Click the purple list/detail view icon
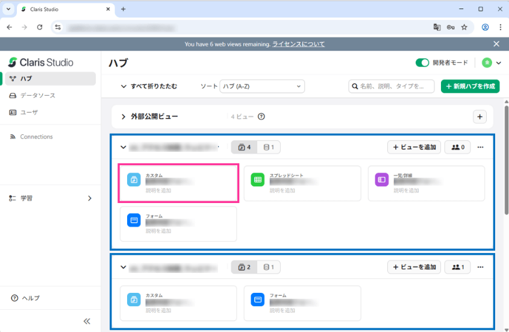The height and width of the screenshot is (332, 509). pyautogui.click(x=381, y=180)
